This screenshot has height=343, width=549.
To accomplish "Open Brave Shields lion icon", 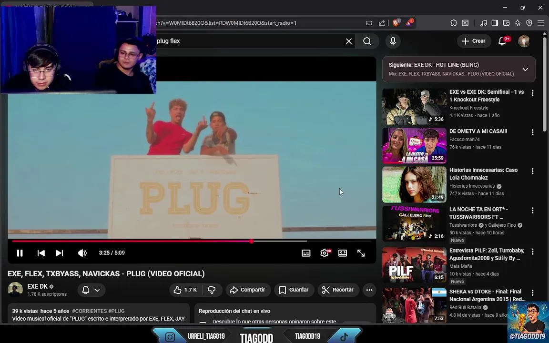I will click(x=396, y=23).
